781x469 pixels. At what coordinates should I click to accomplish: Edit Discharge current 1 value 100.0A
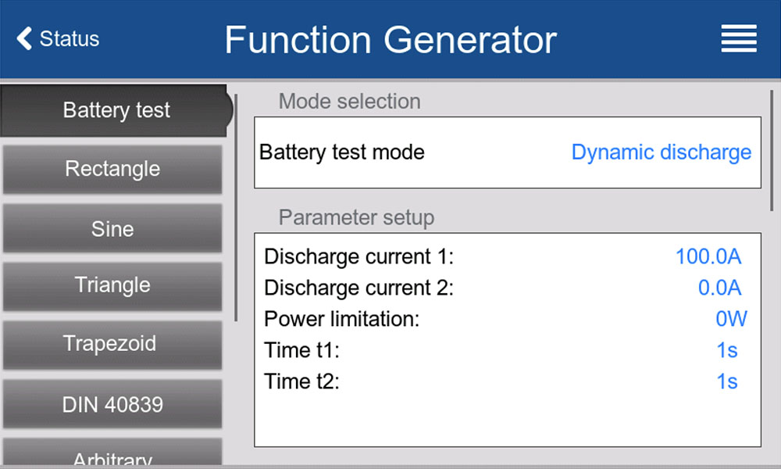[x=708, y=256]
